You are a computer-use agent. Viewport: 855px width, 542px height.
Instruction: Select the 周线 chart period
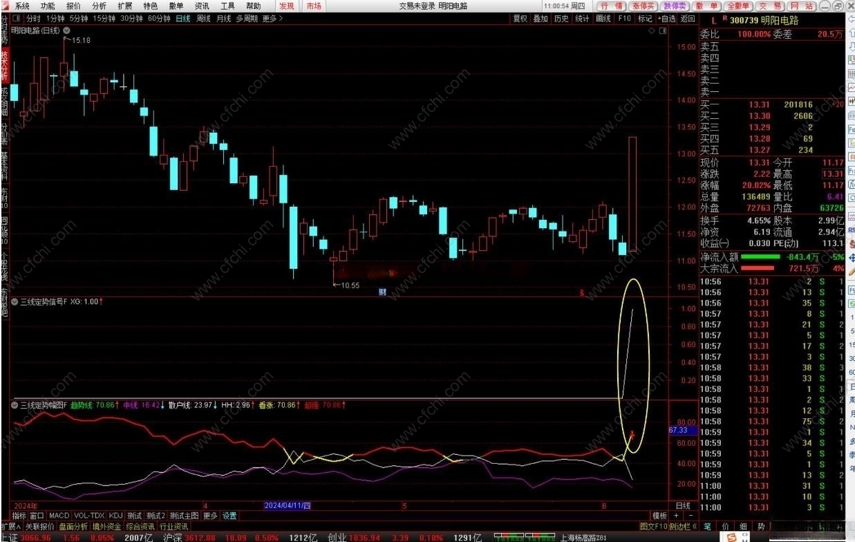[203, 19]
